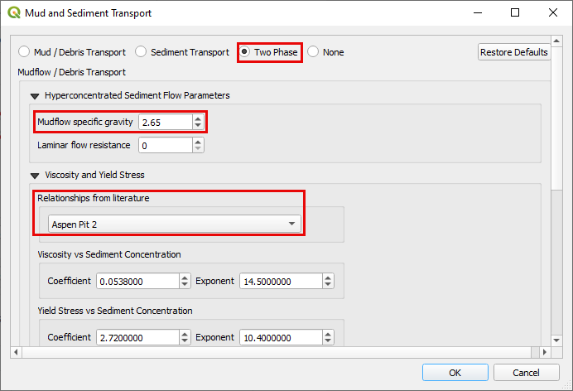The width and height of the screenshot is (573, 391).
Task: Increase Mudflow specific gravity with up arrow
Action: 197,119
